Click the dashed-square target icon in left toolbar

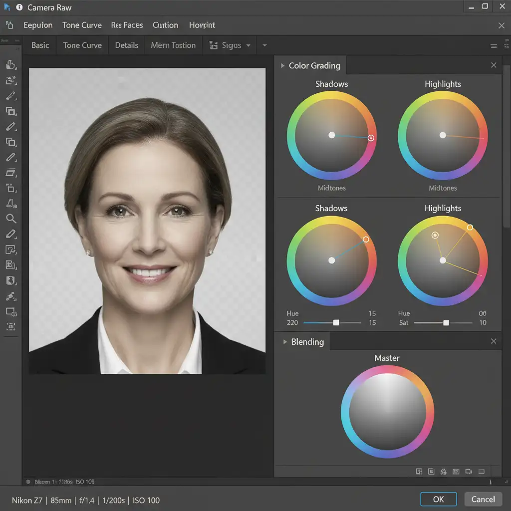click(11, 327)
